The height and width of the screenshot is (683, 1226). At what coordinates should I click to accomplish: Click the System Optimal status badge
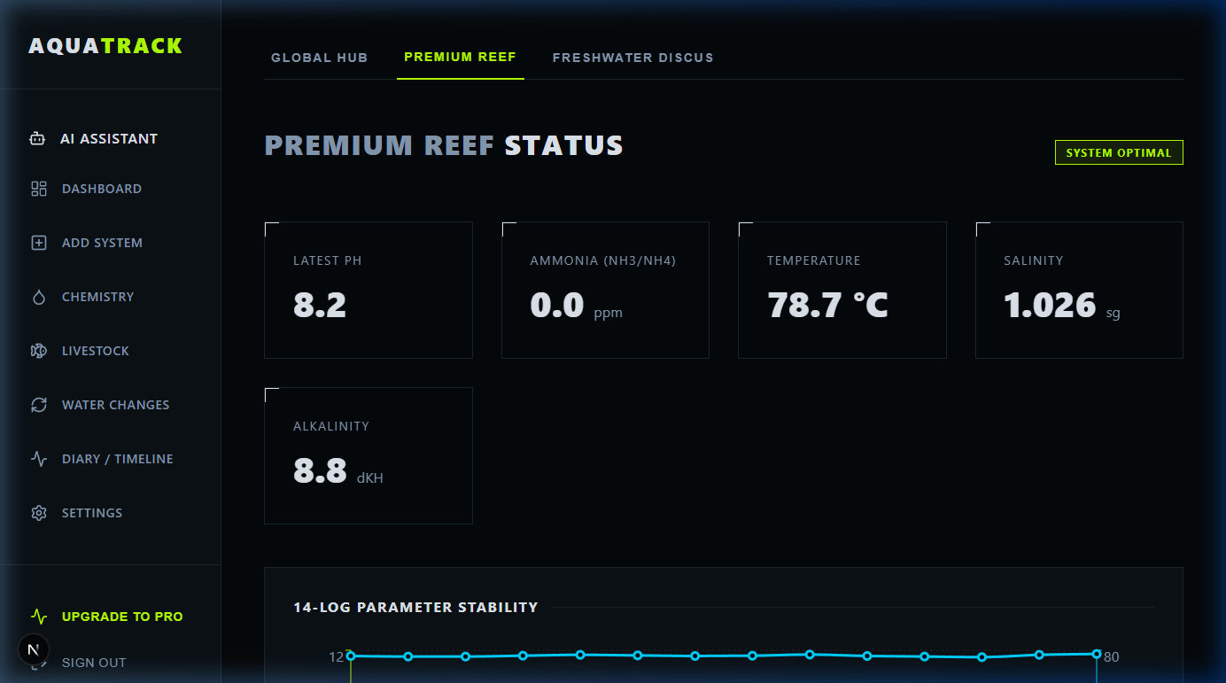tap(1118, 152)
